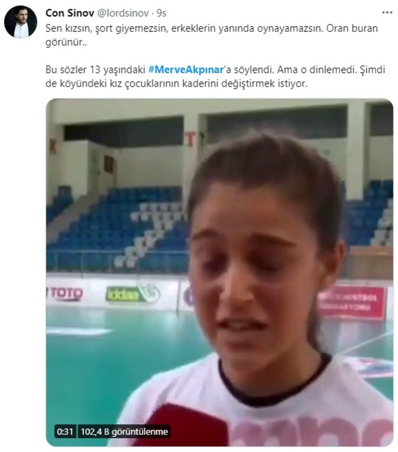Click the 9s tweet timestamp
This screenshot has width=398, height=452.
point(162,13)
